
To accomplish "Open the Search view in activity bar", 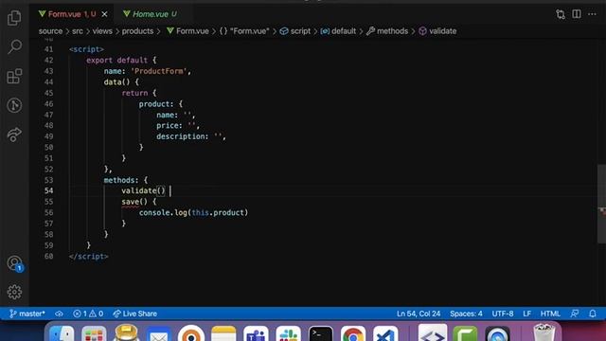I will coord(14,46).
